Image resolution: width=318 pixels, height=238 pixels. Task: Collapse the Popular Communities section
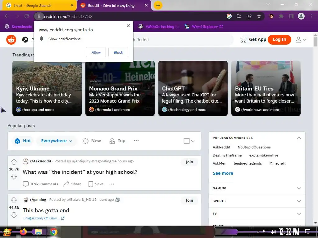[299, 138]
